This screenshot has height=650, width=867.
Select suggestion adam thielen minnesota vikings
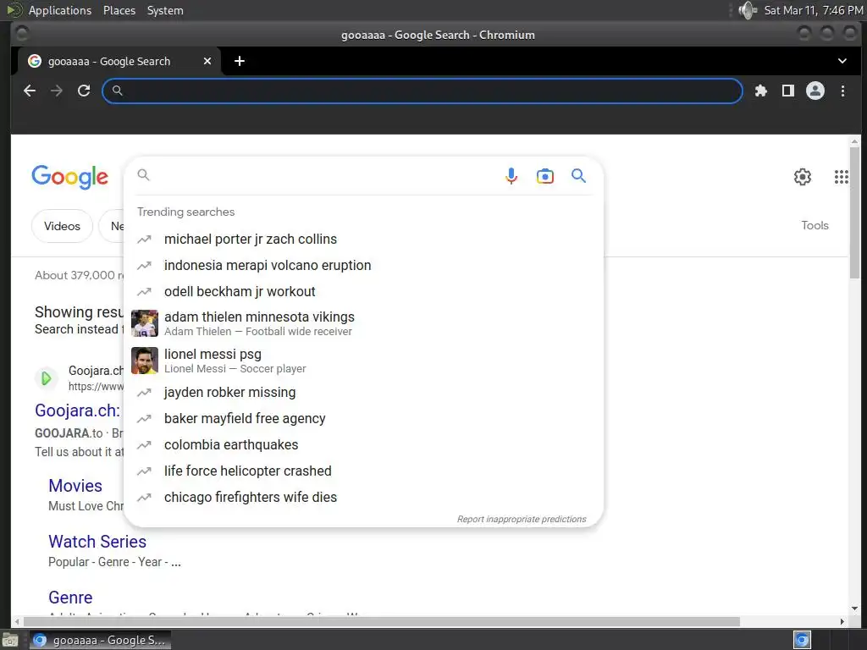pos(364,323)
